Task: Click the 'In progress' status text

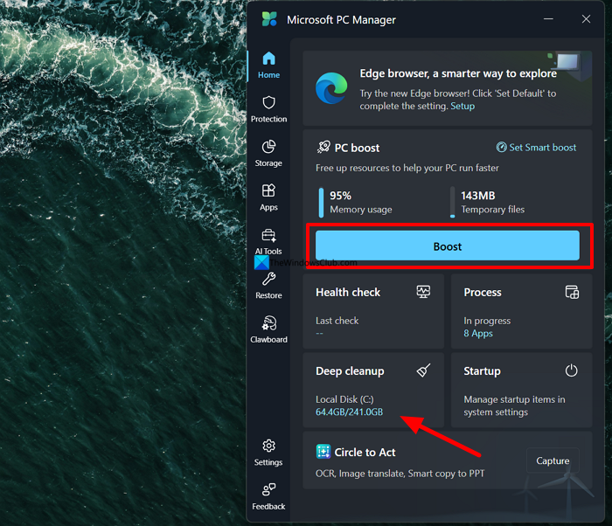Action: (x=487, y=322)
